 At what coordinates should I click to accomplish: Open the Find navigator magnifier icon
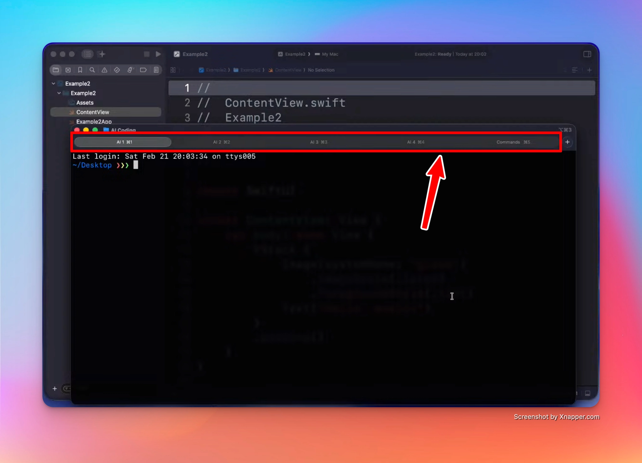click(92, 70)
